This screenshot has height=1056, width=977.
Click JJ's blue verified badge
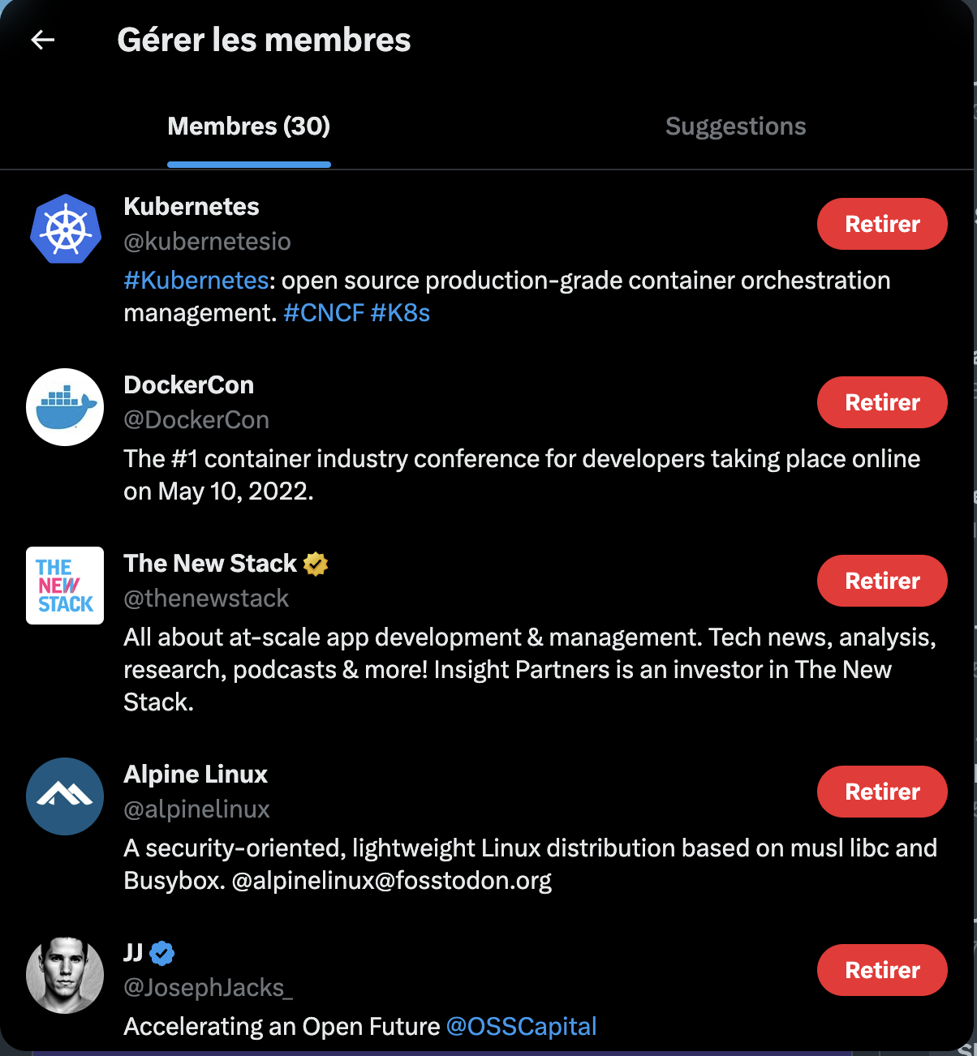click(162, 953)
